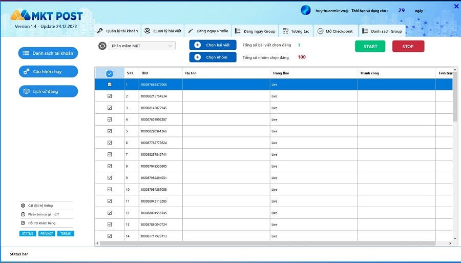
Task: Click the horizontal scrollbar right arrow
Action: point(450,244)
